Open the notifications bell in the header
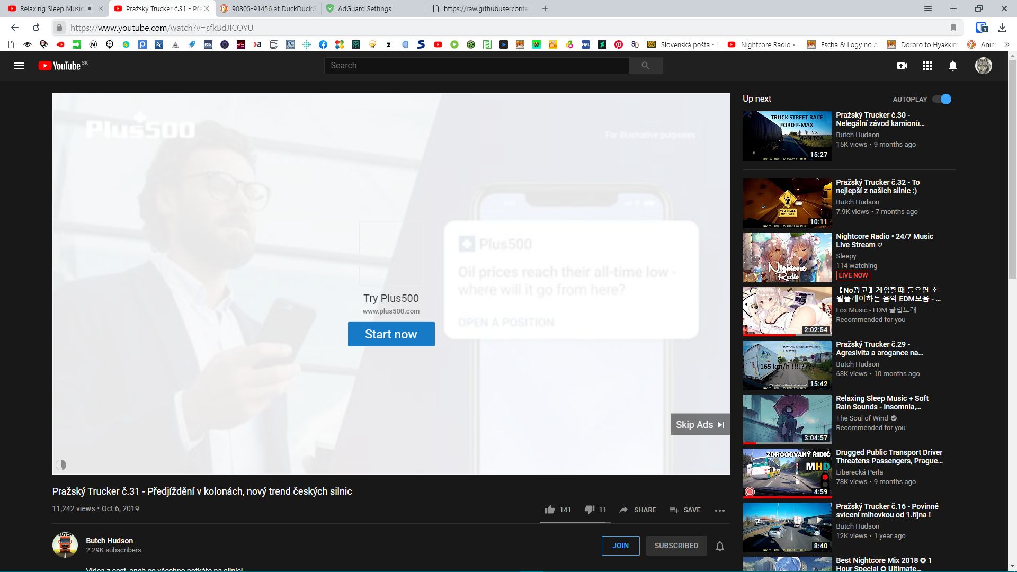This screenshot has height=572, width=1017. [953, 66]
